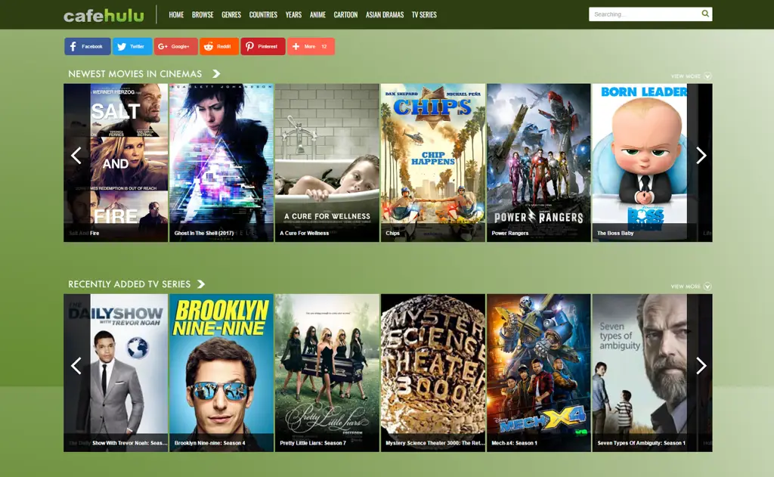Go to previous movies in cinemas carousel
The width and height of the screenshot is (774, 477).
(76, 156)
